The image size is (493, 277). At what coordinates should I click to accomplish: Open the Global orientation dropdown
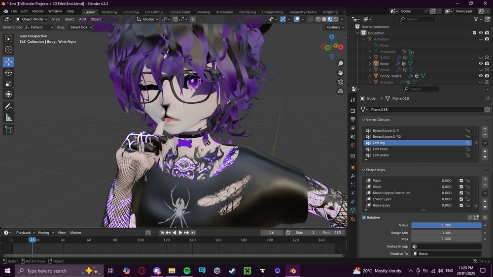148,19
